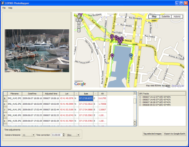This screenshot has width=189, height=147.
Task: Sort table by DateTime column header
Action: point(32,94)
